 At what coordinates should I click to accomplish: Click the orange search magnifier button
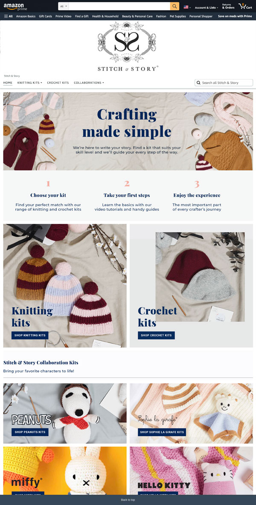[x=175, y=6]
